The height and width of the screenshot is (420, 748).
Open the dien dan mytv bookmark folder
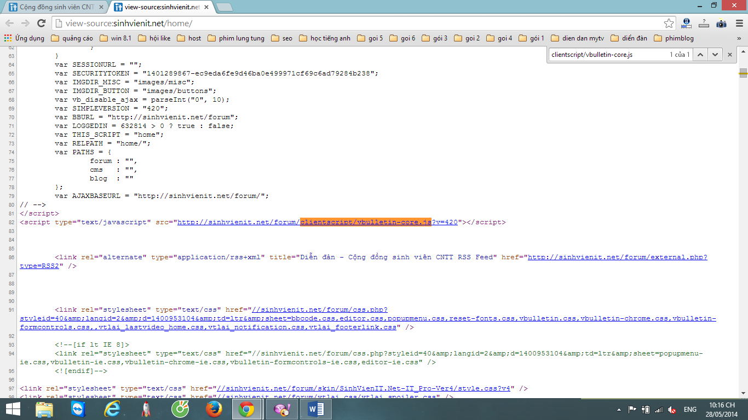coord(577,38)
